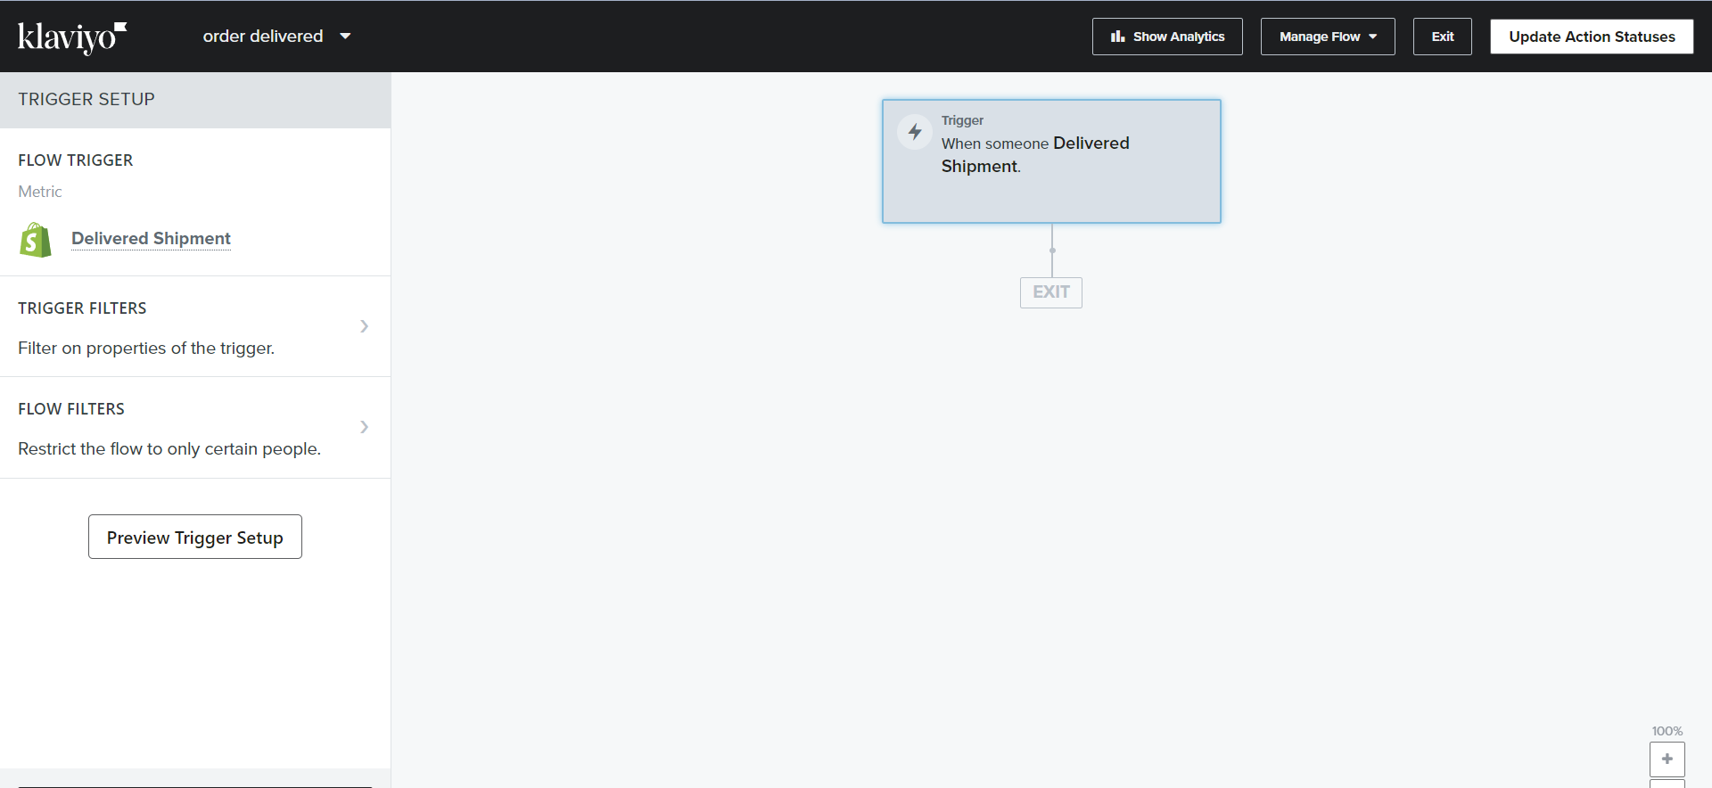Screen dimensions: 1712x788
Task: Click 'Restrict the flow to only certain people.'
Action: [169, 449]
